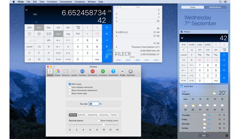This screenshot has width=240, height=139.
Task: Click the AC key in PCalc widget
Action: click(x=200, y=60)
